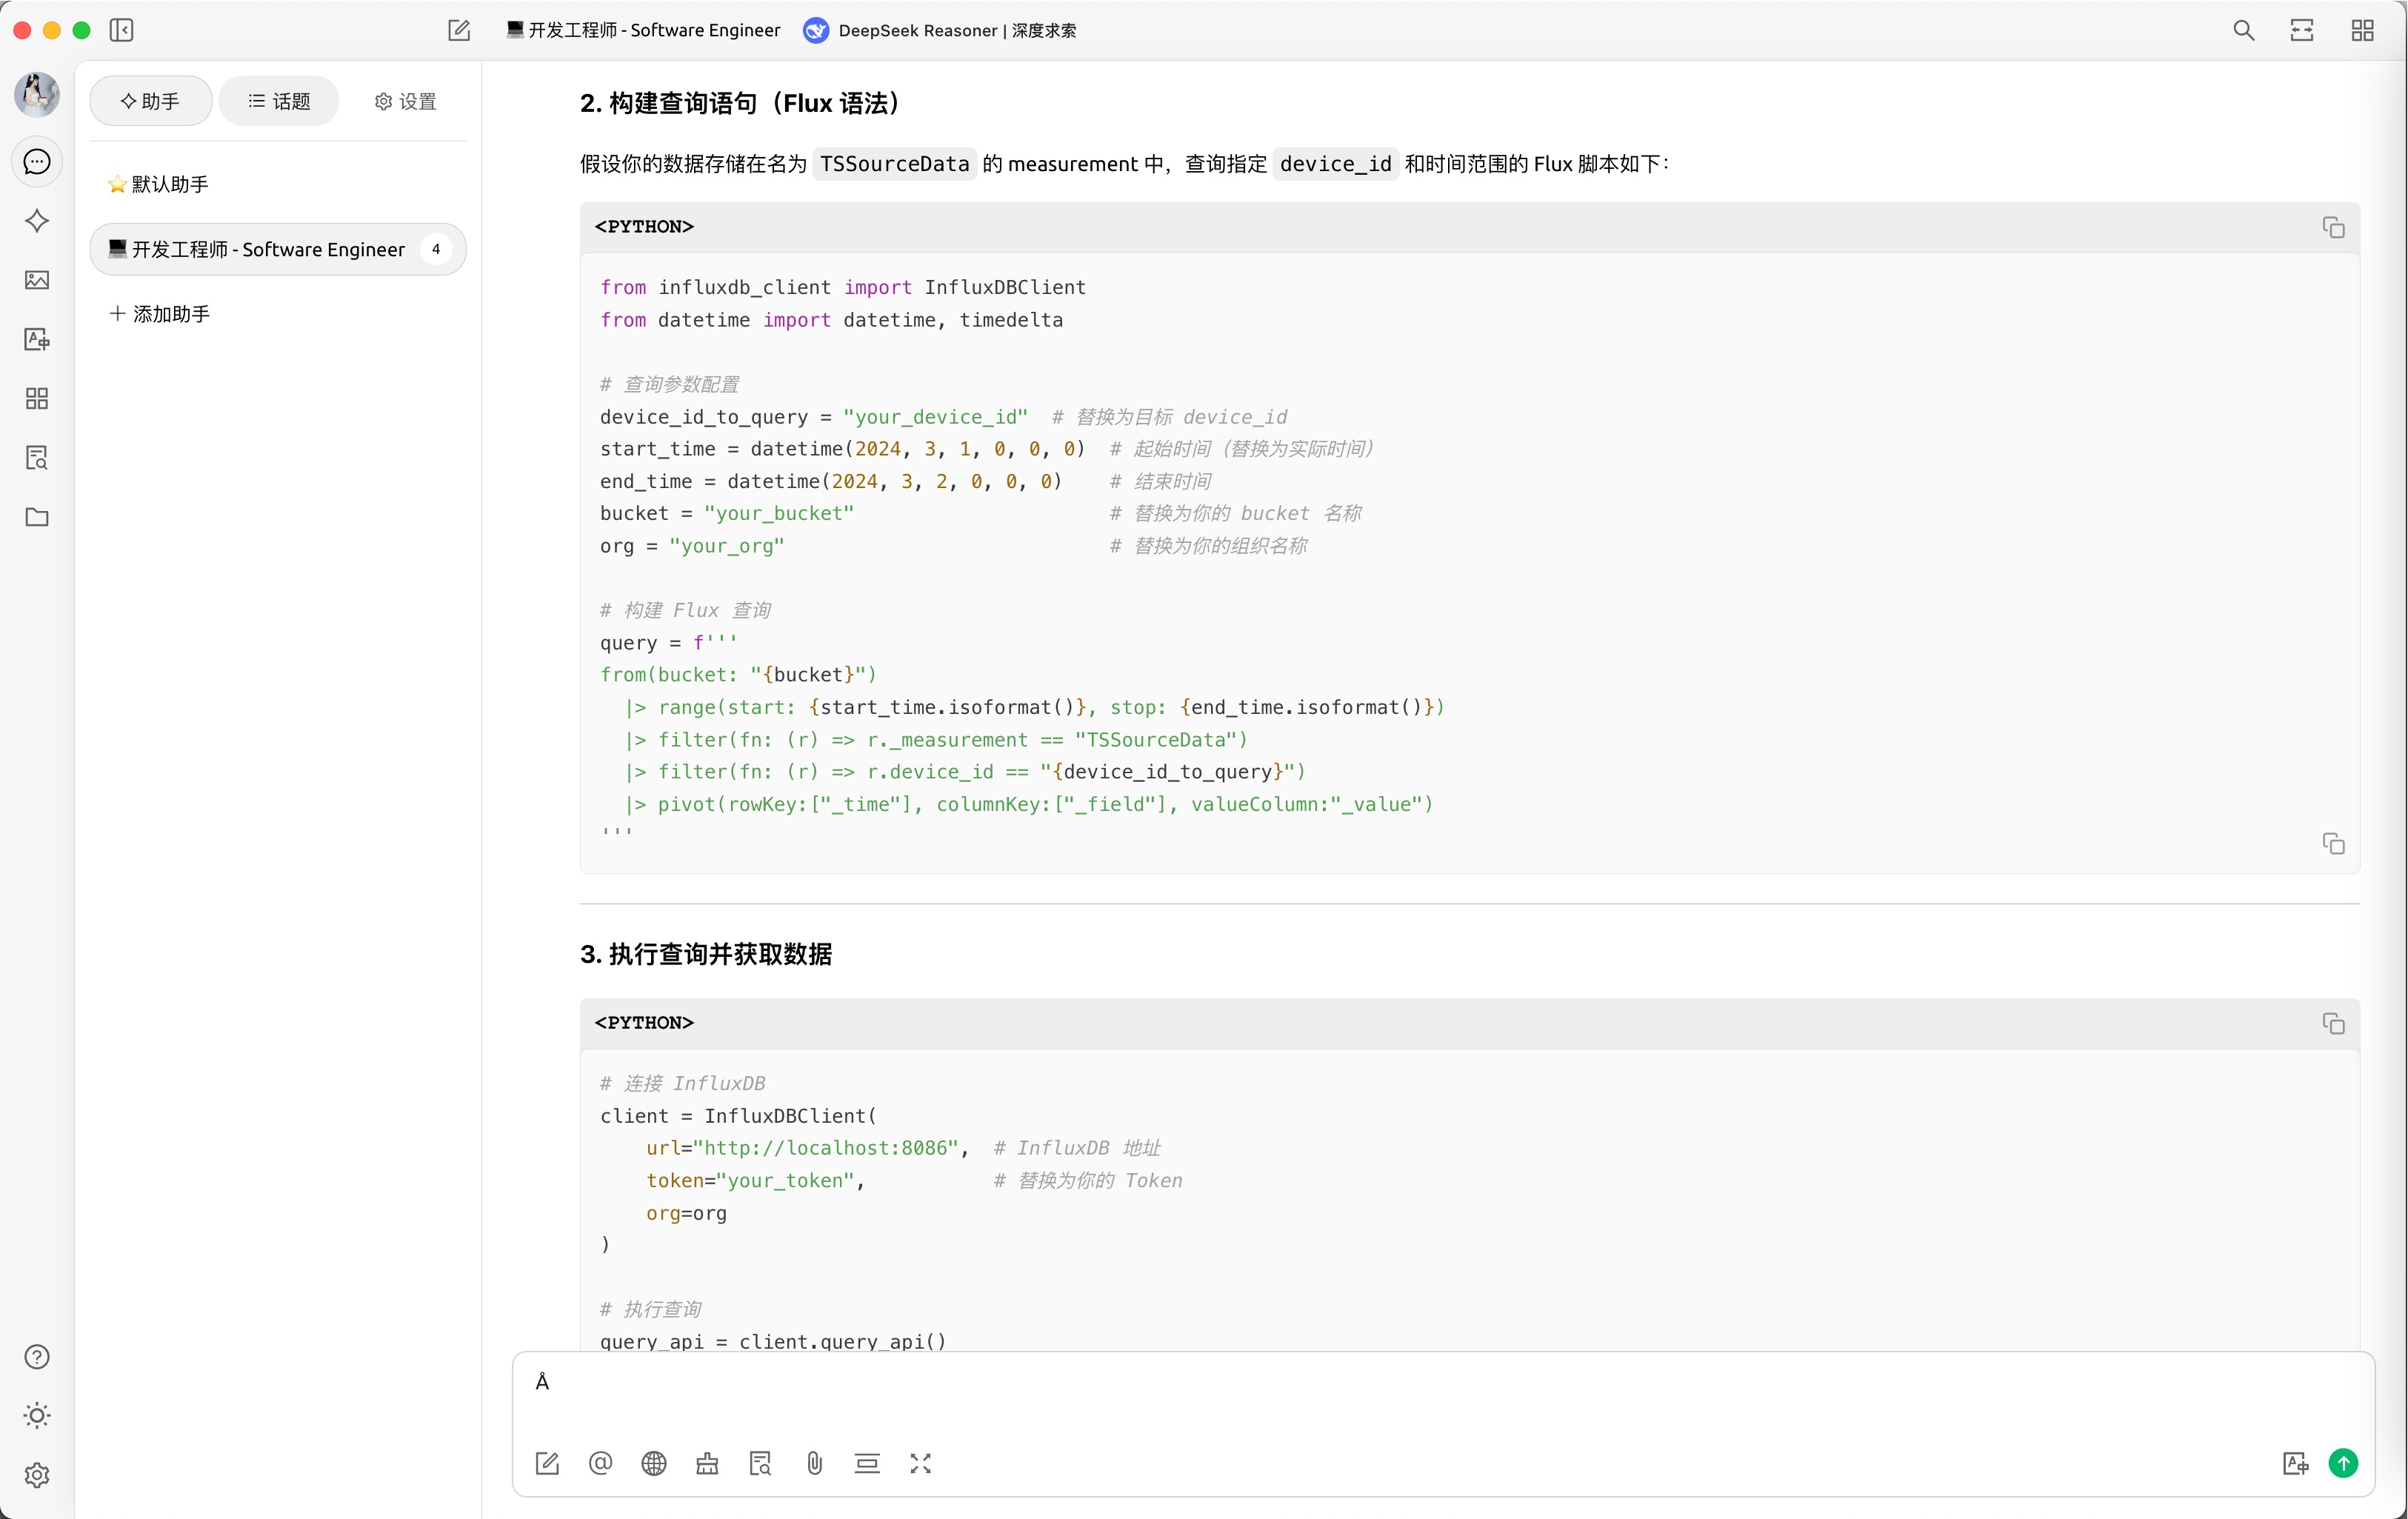Collapse the left sidebar panel
The width and height of the screenshot is (2408, 1519).
[121, 30]
